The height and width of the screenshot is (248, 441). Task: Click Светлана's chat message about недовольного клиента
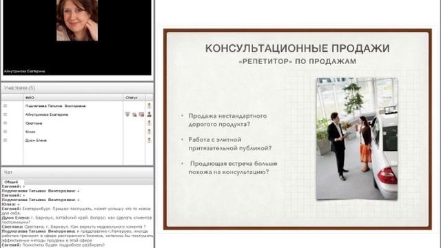click(74, 227)
